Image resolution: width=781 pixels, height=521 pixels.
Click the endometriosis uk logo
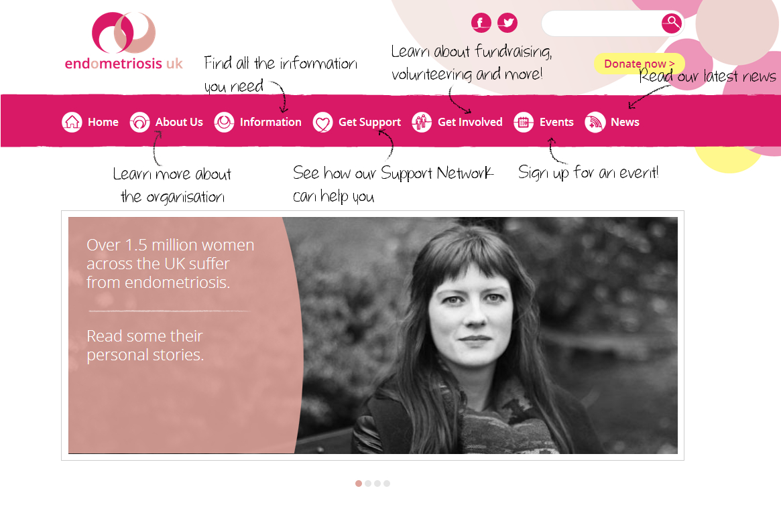coord(123,41)
